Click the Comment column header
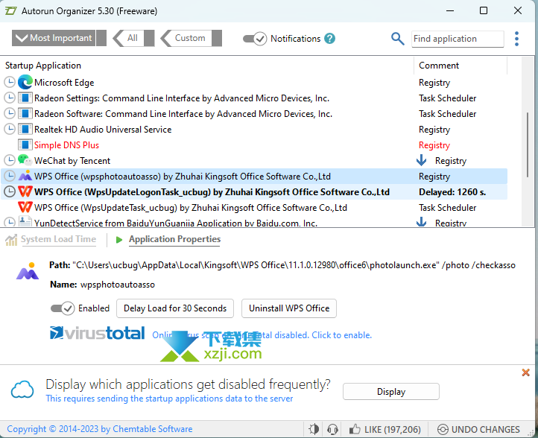The image size is (538, 438). click(x=439, y=66)
